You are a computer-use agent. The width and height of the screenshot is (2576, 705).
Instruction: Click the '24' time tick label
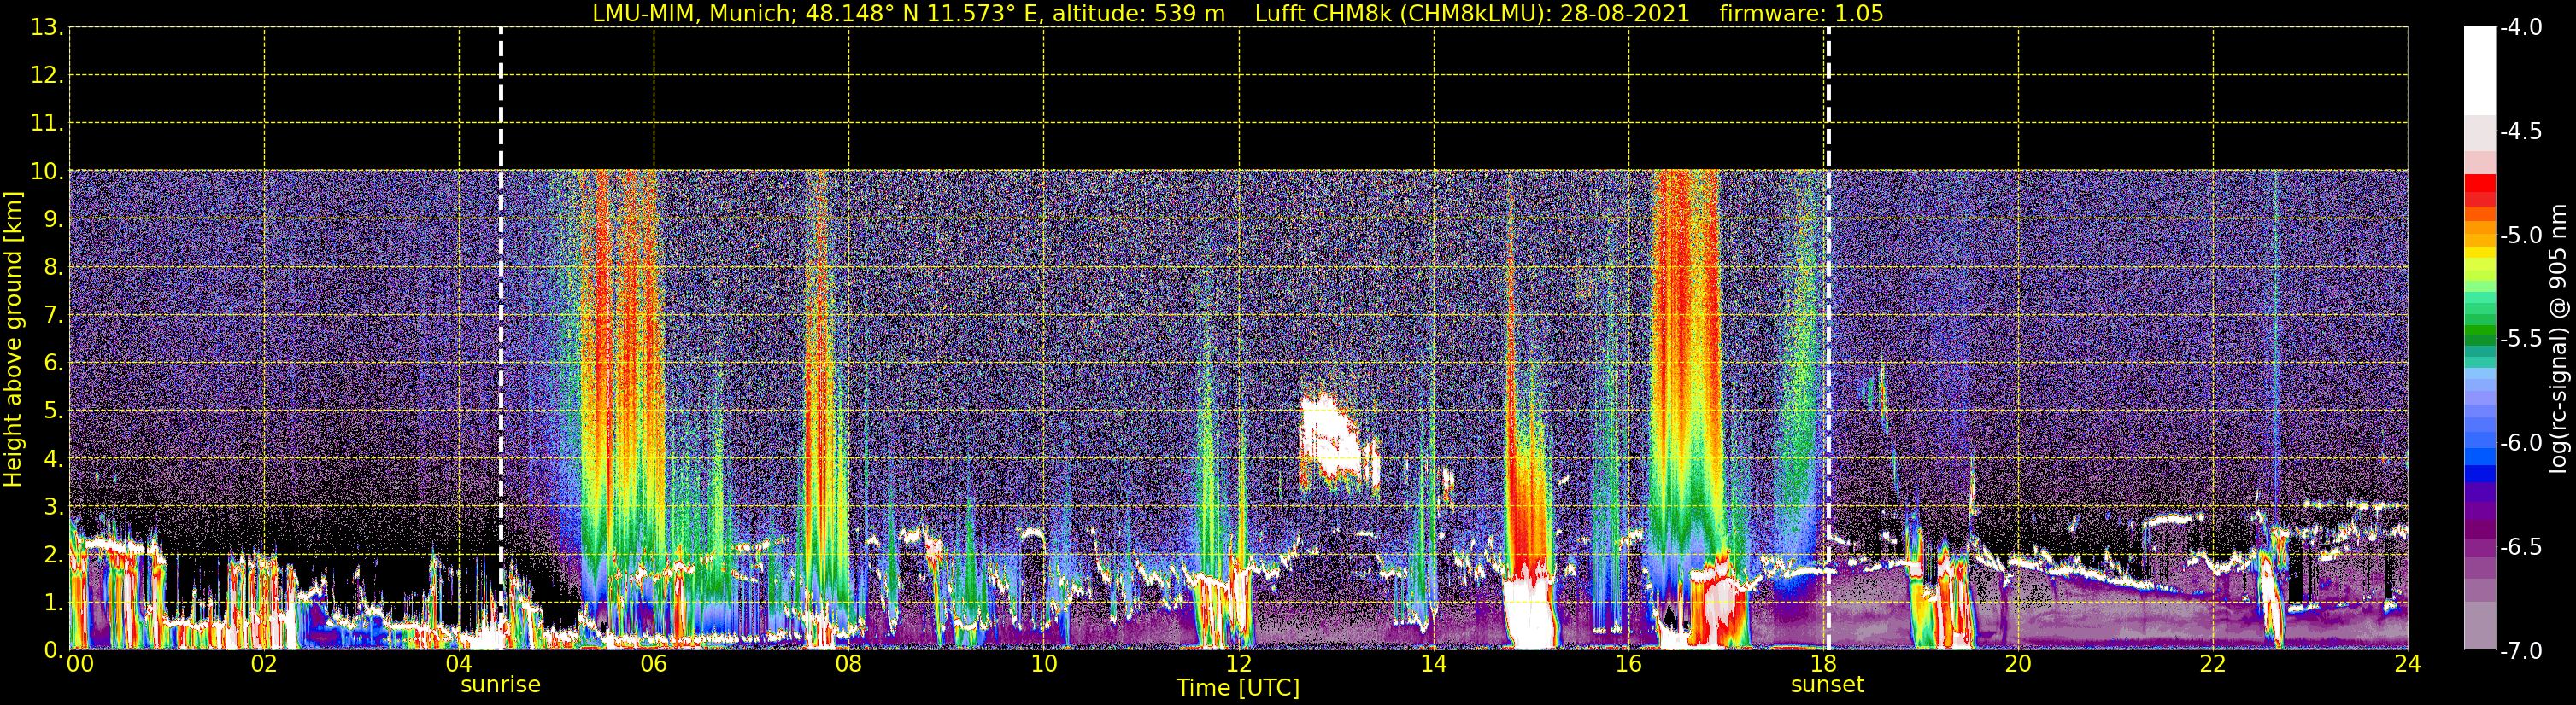click(2408, 664)
